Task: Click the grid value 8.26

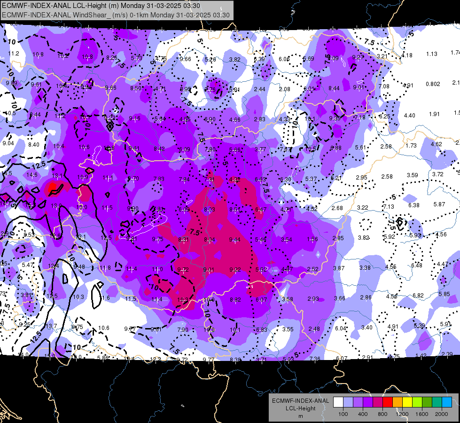Action: [x=111, y=57]
